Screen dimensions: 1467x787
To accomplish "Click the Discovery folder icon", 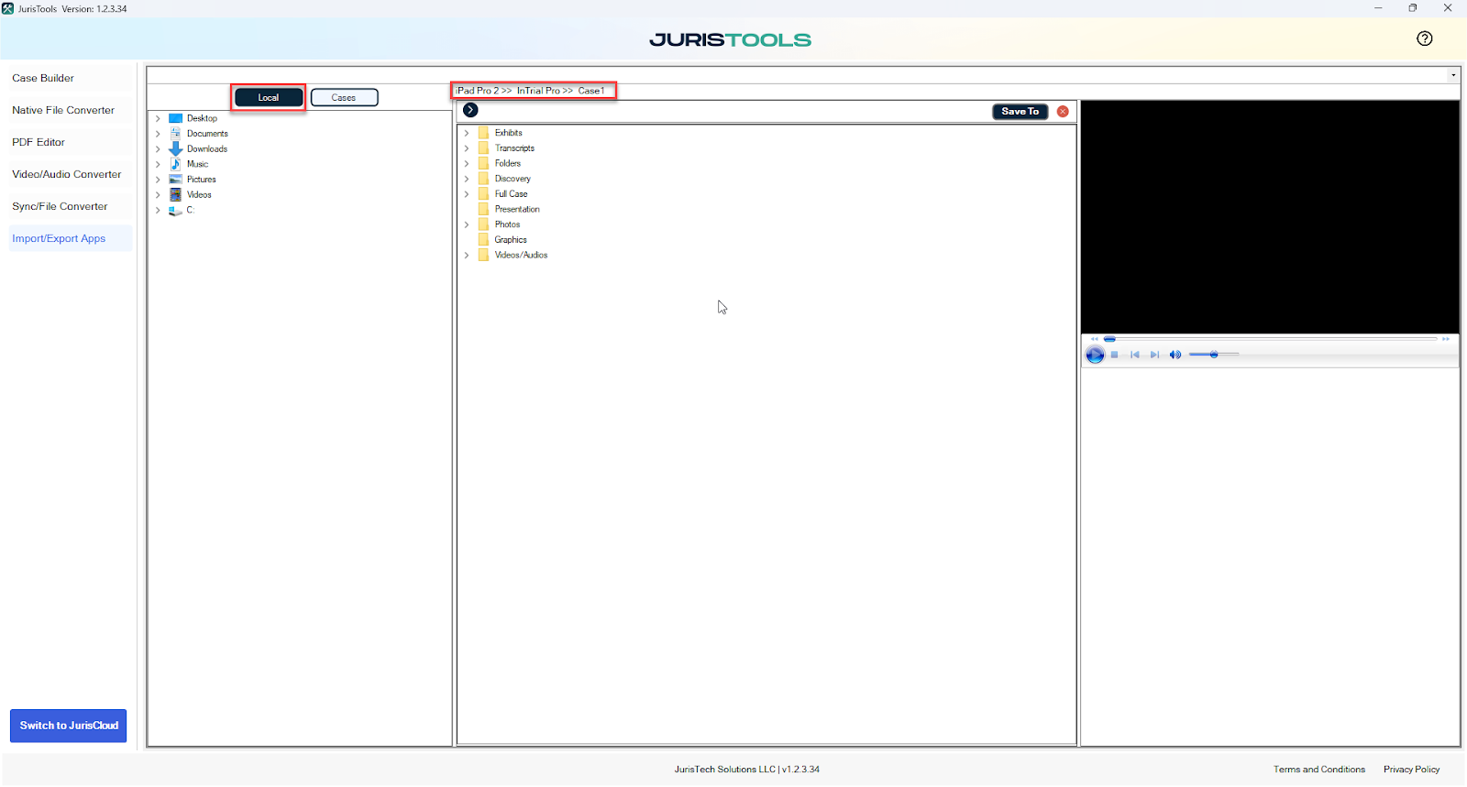I will 483,179.
